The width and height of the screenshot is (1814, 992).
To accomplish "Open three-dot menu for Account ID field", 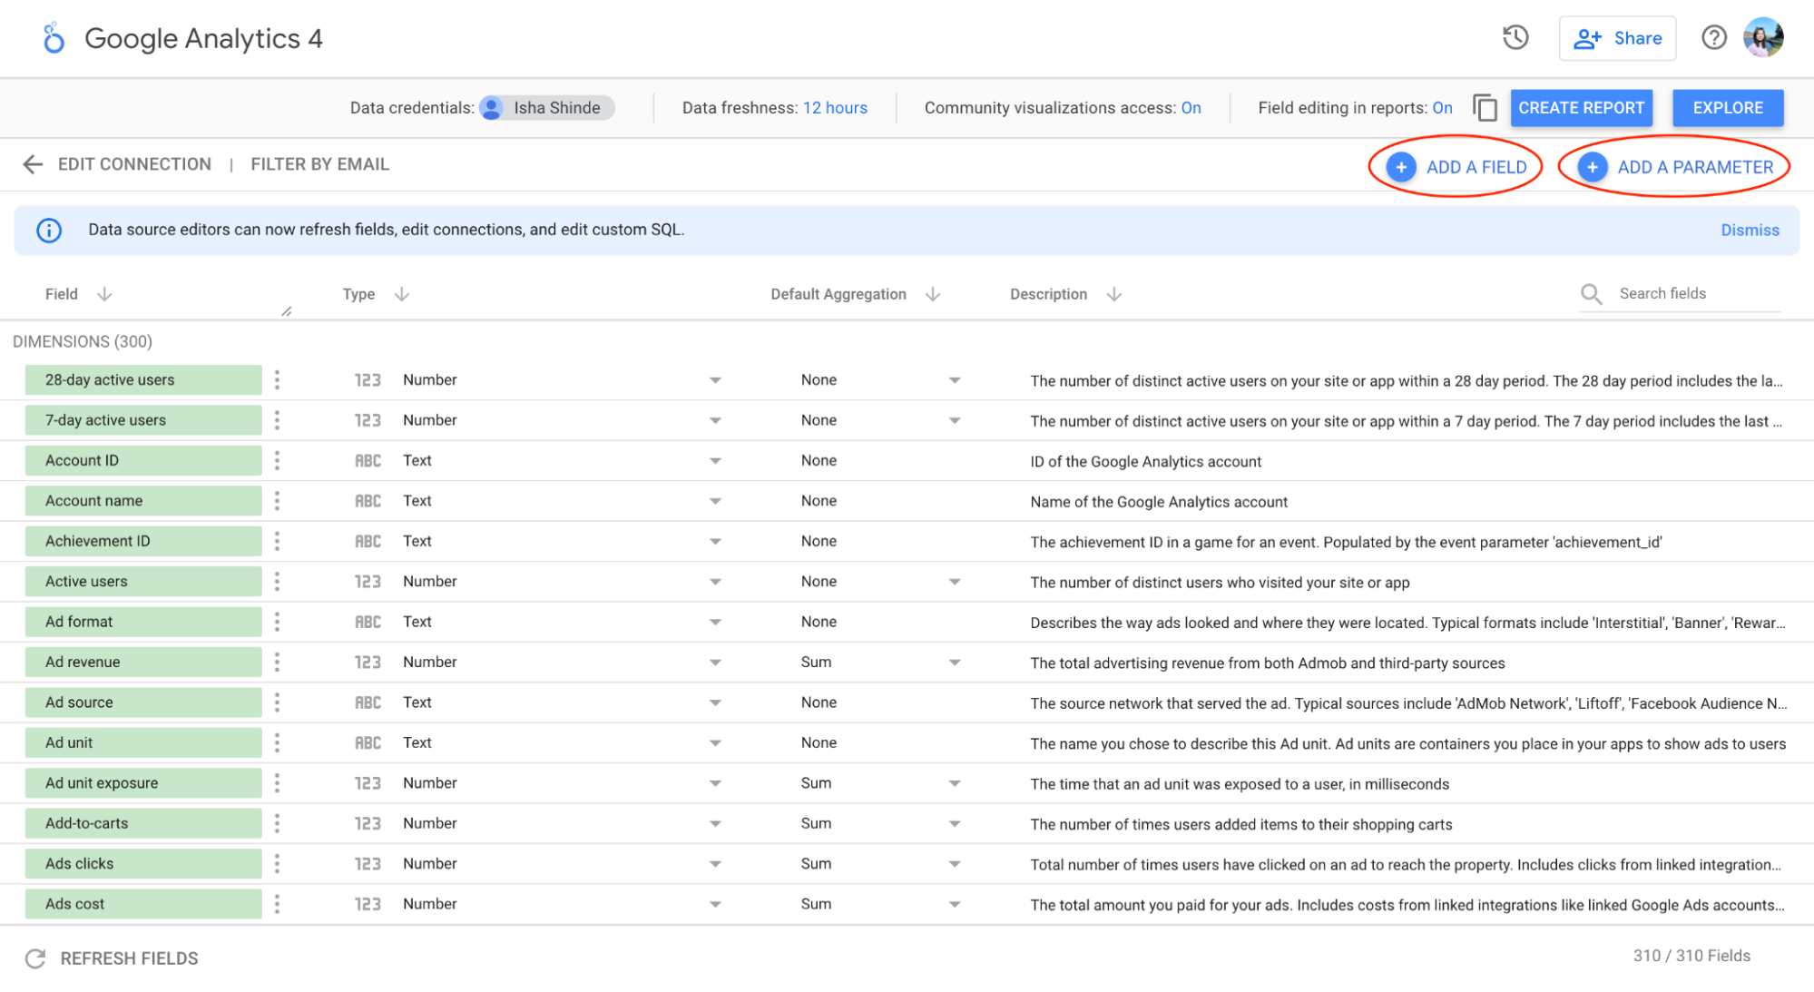I will pyautogui.click(x=277, y=461).
